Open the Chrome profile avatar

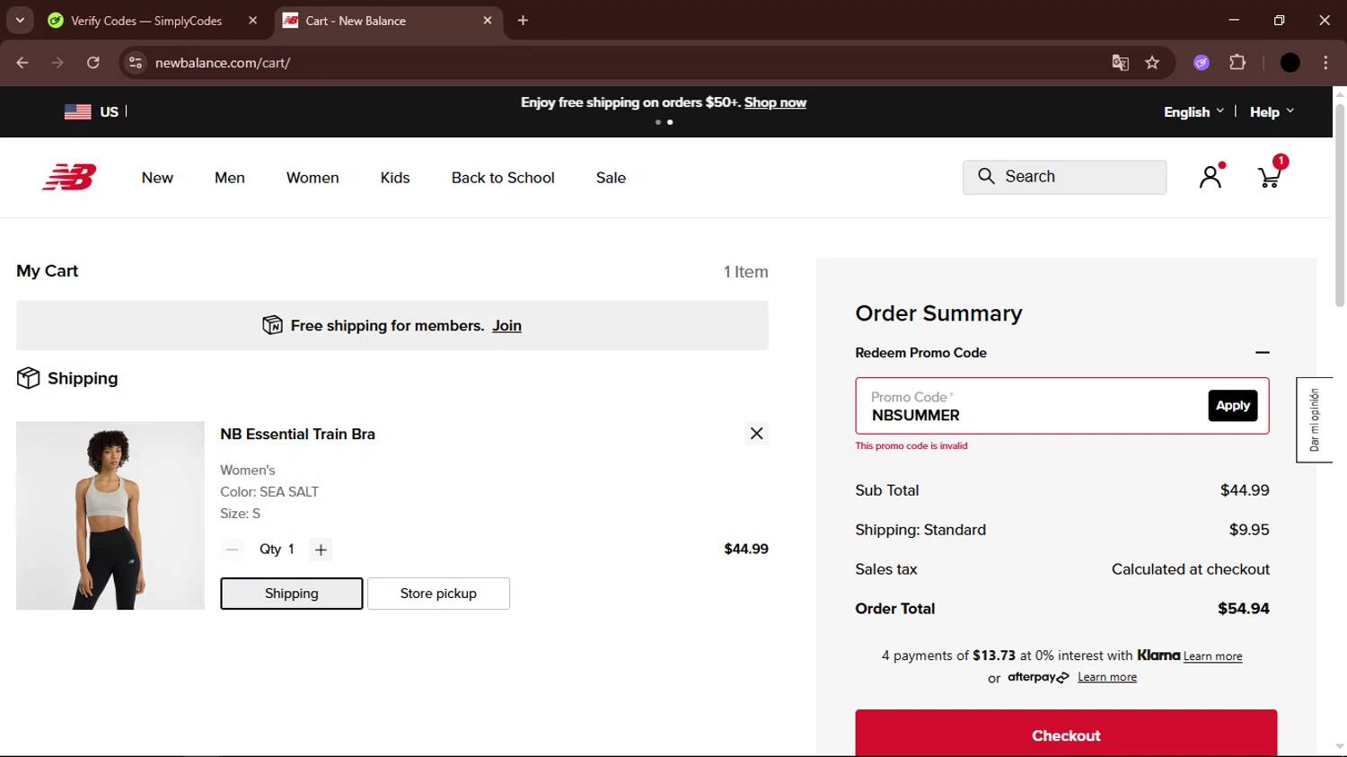click(1290, 63)
